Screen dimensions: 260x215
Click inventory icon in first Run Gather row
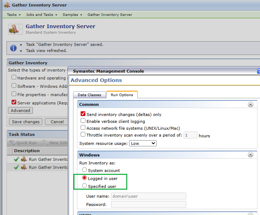pyautogui.click(x=24, y=159)
